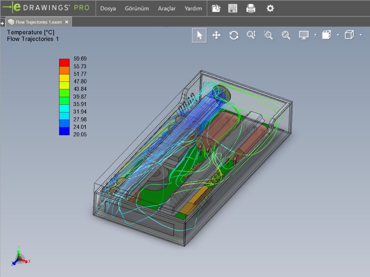Activate the Select arrow tool
370x277 pixels.
[199, 35]
